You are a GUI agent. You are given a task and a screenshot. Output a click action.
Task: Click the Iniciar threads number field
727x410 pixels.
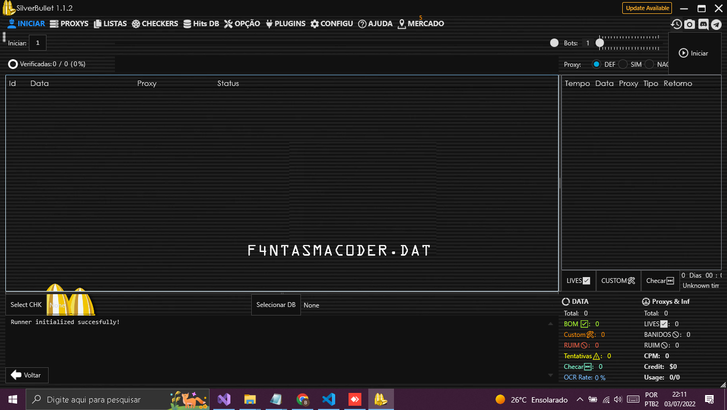click(x=37, y=42)
